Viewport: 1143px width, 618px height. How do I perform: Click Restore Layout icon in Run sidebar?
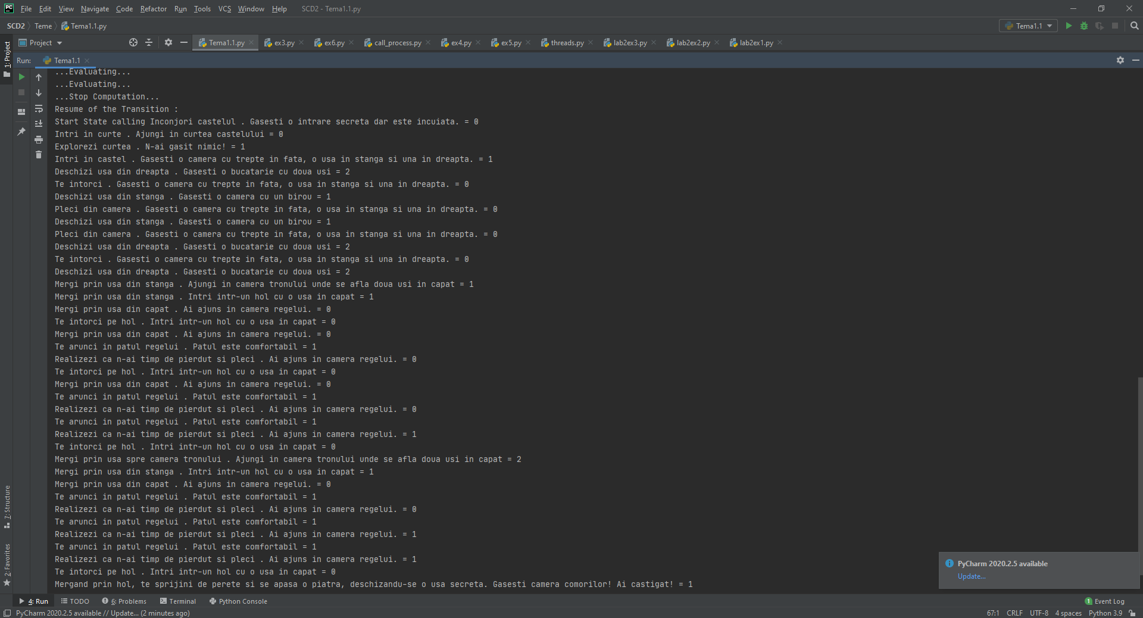point(21,111)
